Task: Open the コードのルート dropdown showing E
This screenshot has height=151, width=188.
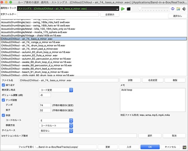Action: tap(56, 120)
